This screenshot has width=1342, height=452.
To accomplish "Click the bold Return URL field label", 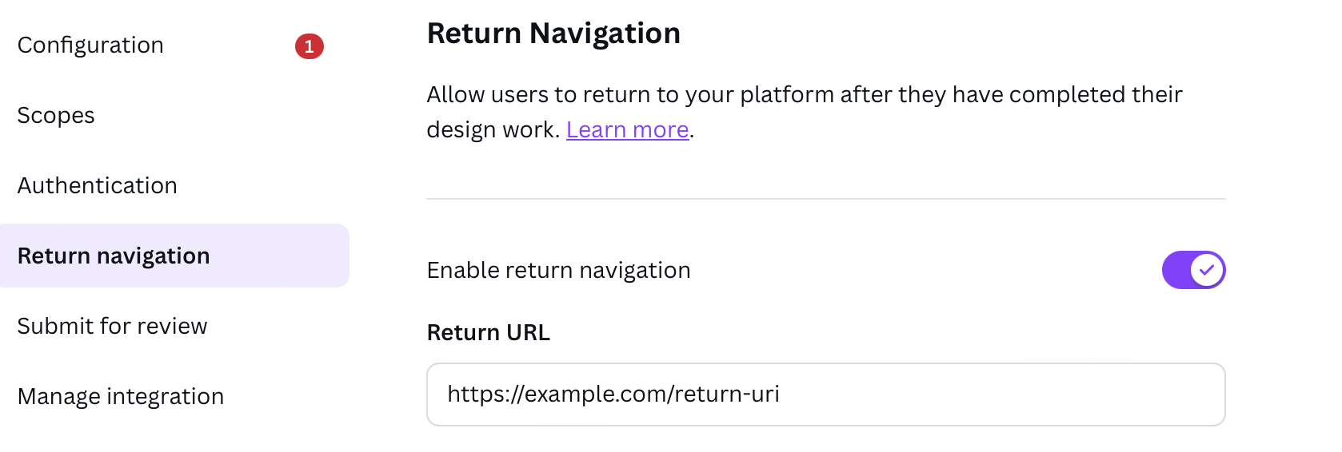I will pos(489,332).
